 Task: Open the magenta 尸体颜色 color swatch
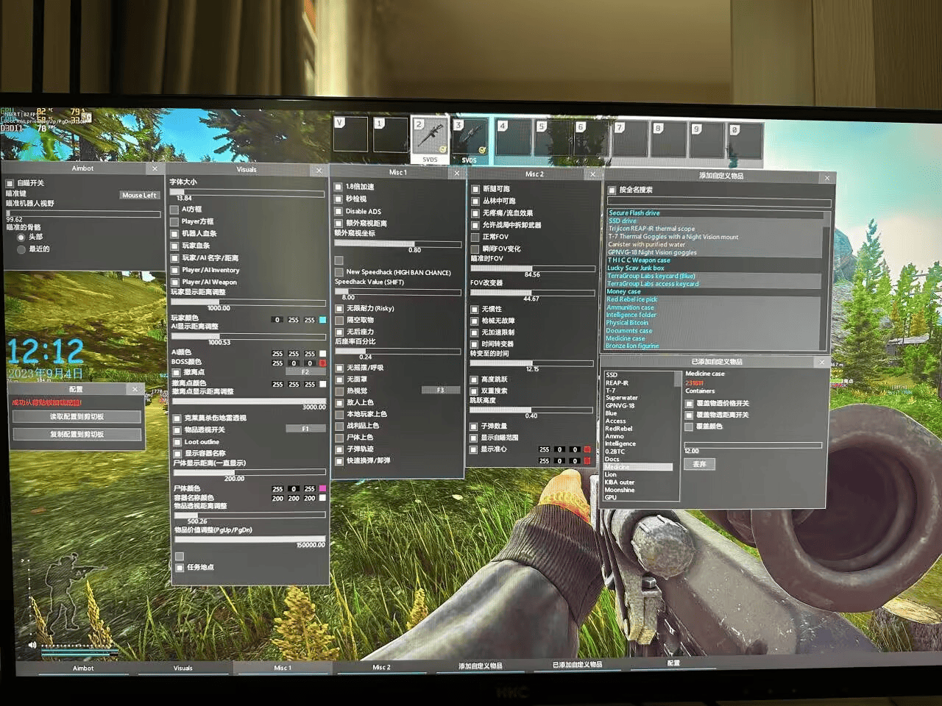(x=322, y=488)
